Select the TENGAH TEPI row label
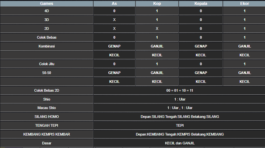Viewport: 265px width, 148px height. [47, 125]
